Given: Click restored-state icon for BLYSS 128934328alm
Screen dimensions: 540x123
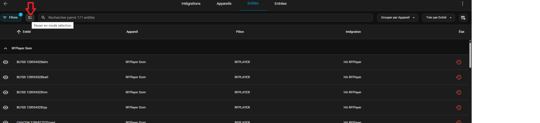Looking at the screenshot, I should pos(458,62).
